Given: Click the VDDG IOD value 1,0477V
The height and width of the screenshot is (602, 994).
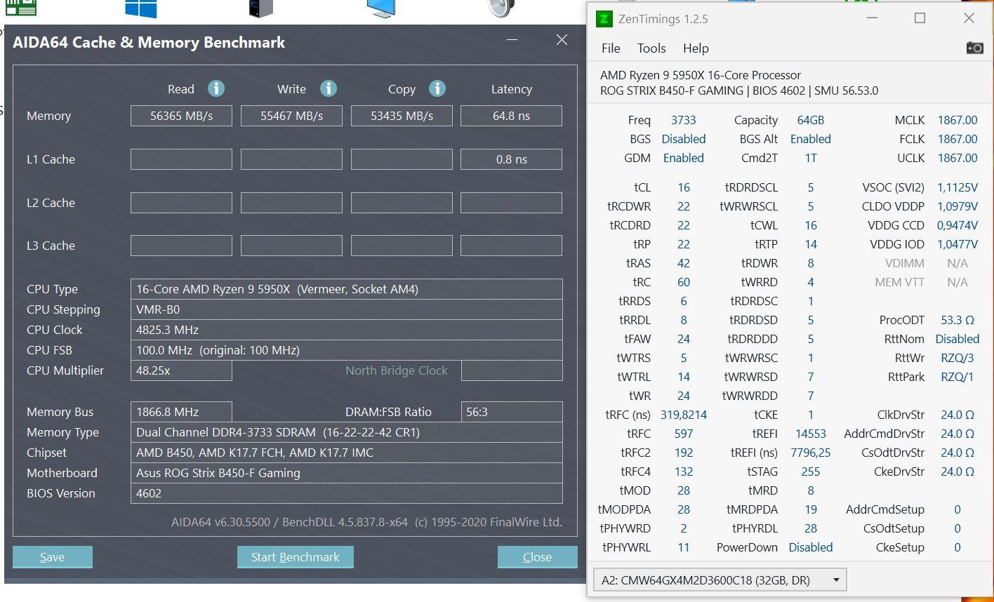Looking at the screenshot, I should click(957, 244).
